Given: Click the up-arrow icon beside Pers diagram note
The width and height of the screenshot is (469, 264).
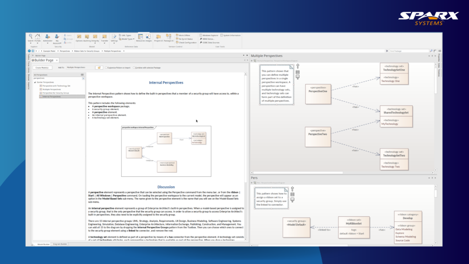Looking at the screenshot, I should click(293, 189).
